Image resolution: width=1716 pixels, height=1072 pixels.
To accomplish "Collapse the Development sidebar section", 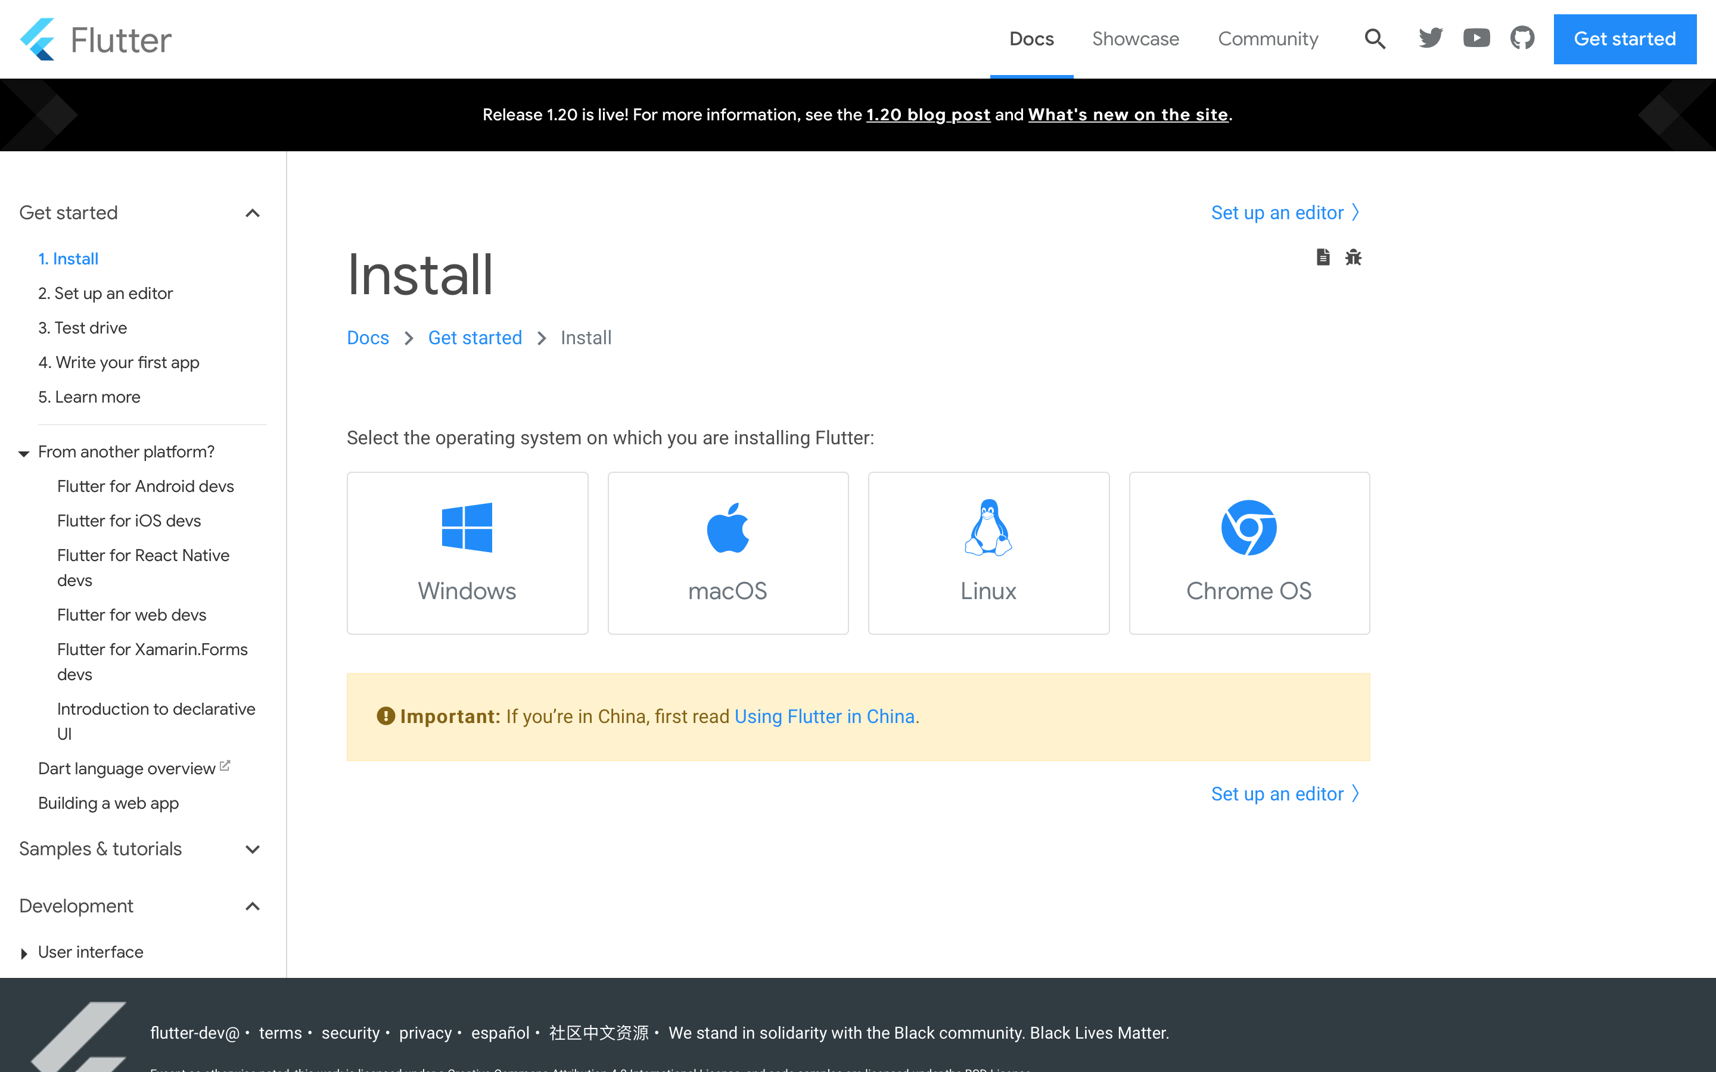I will pyautogui.click(x=253, y=907).
